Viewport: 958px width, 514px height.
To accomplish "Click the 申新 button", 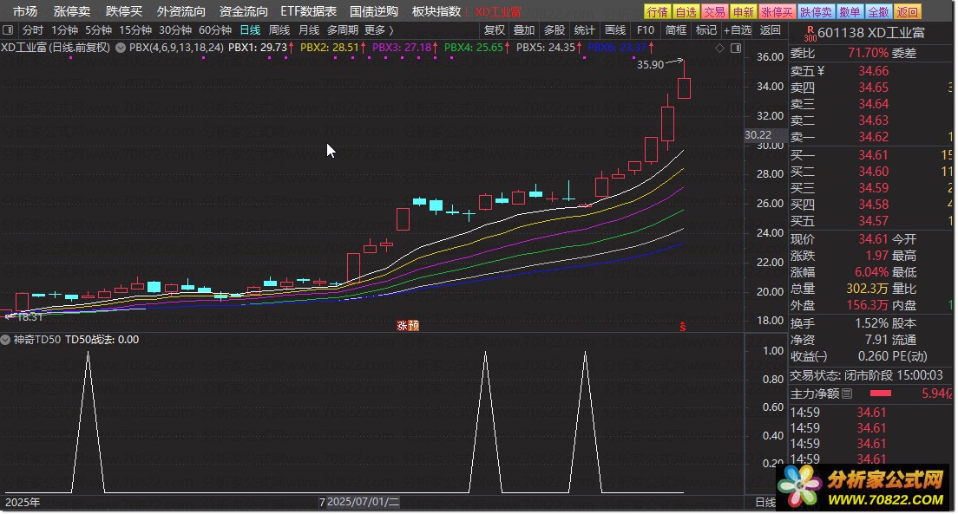I will pos(743,11).
